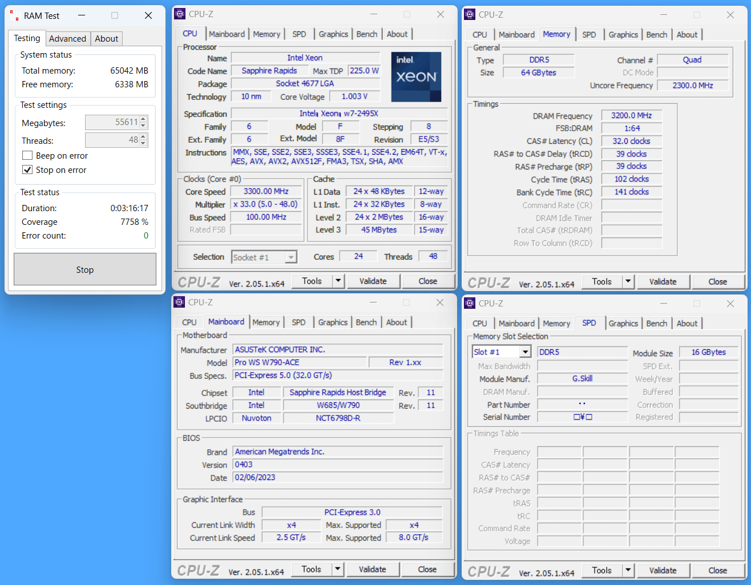Image resolution: width=751 pixels, height=585 pixels.
Task: Open Graphics tab in the Memory-tab CPU-Z window
Action: point(623,35)
